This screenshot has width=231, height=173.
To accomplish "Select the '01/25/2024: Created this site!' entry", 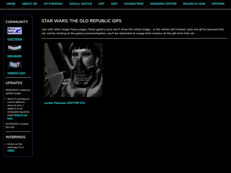I will [17, 126].
